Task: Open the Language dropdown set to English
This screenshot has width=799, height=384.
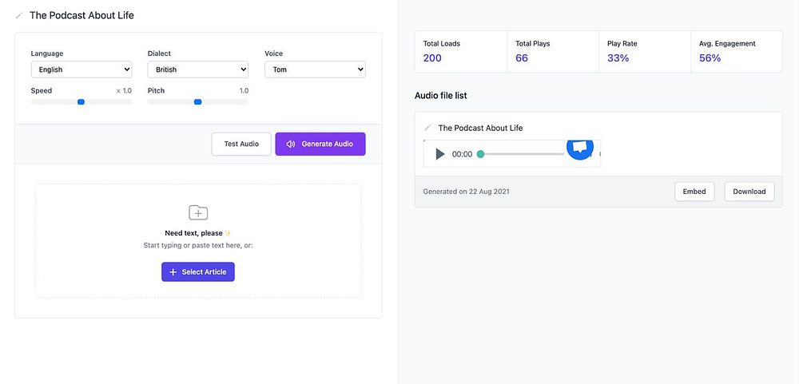Action: click(x=81, y=69)
